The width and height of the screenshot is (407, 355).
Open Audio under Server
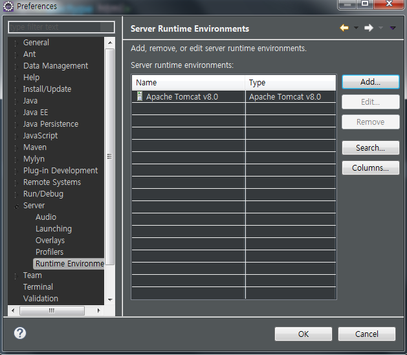[x=46, y=217]
